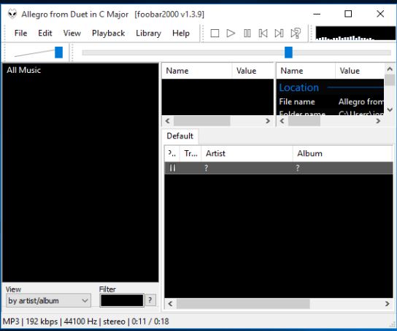The image size is (397, 331).
Task: Click the Tr... track number column header
Action: tap(190, 154)
